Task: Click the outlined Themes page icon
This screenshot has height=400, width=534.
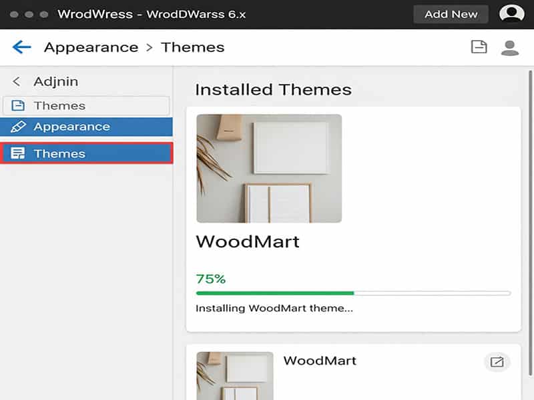Action: 18,106
